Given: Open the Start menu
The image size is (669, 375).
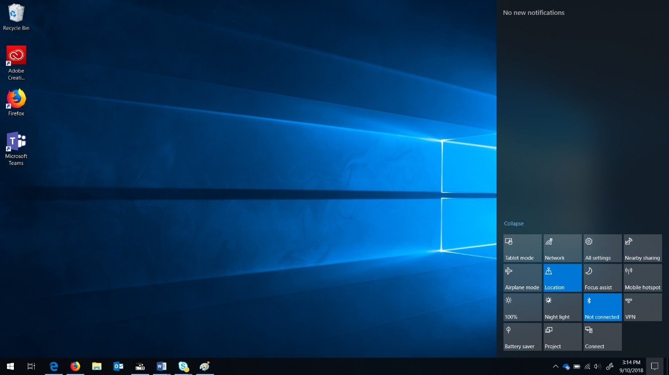Looking at the screenshot, I should pos(10,367).
